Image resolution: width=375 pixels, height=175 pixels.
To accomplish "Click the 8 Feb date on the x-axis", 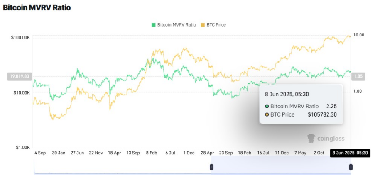I will tap(152, 153).
